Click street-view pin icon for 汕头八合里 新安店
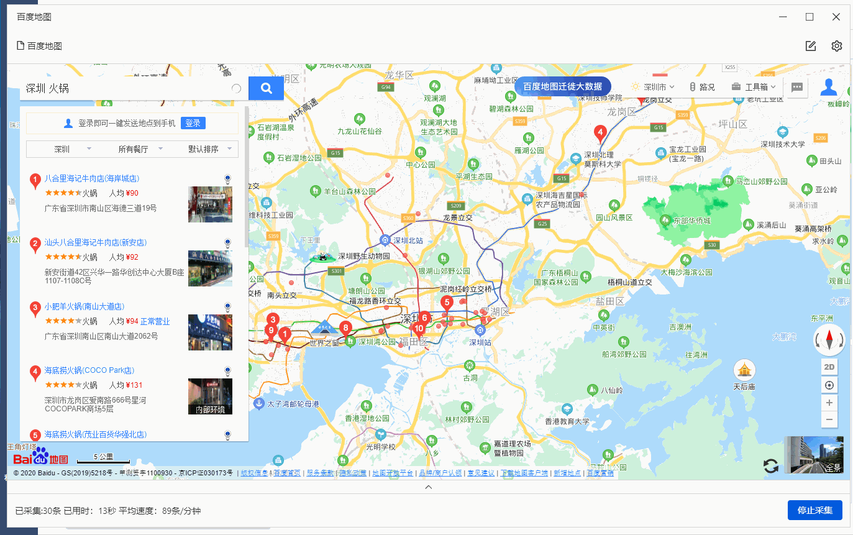This screenshot has height=535, width=853. coord(227,244)
